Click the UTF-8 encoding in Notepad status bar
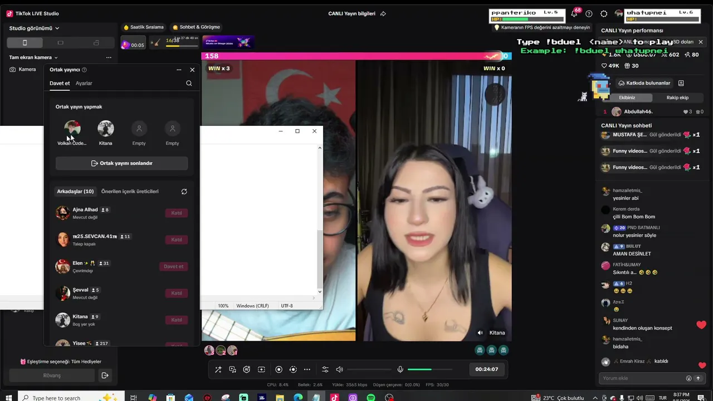 click(x=287, y=306)
